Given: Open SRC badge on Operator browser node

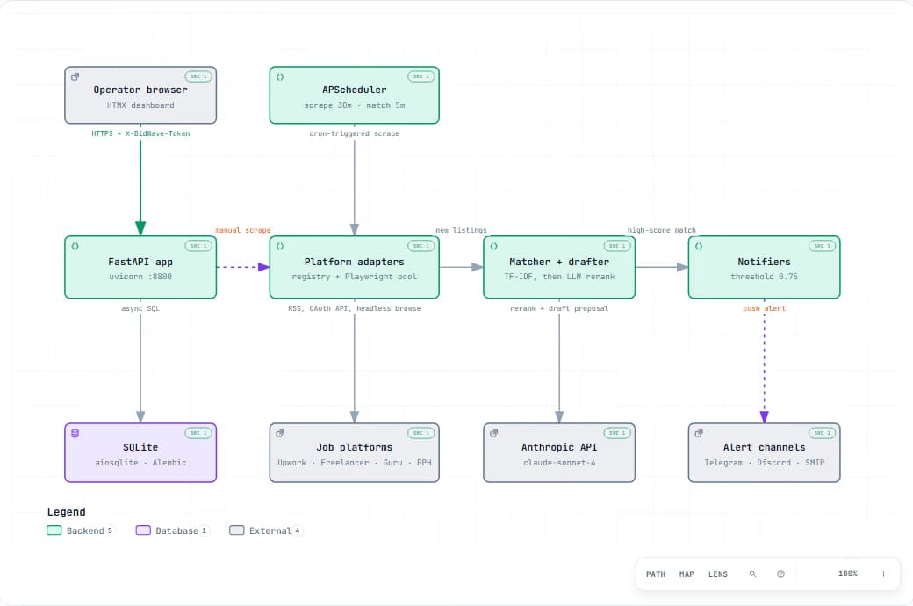Looking at the screenshot, I should 198,76.
